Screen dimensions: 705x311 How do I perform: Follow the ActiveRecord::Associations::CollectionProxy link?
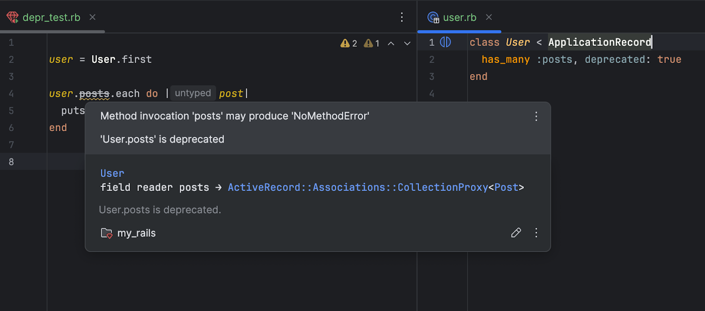point(357,187)
